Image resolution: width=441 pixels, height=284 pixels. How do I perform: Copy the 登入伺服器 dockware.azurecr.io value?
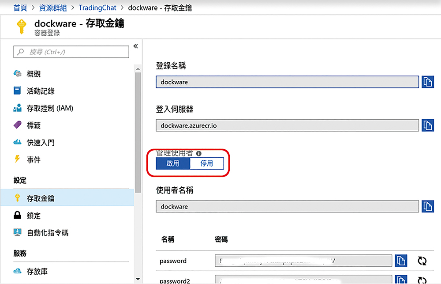pos(427,125)
